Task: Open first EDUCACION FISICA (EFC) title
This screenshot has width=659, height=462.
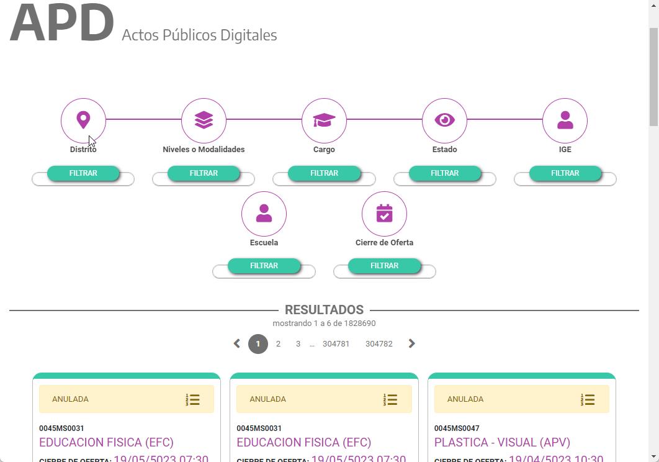Action: coord(106,442)
